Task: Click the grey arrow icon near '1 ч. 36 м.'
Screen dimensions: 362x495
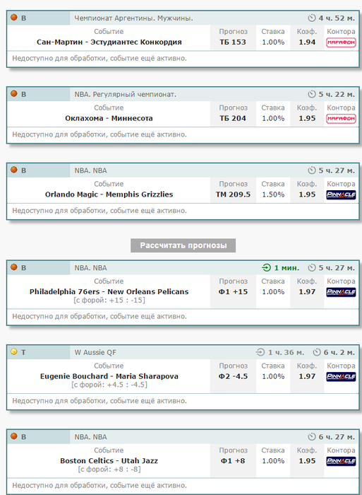Action: pos(260,352)
